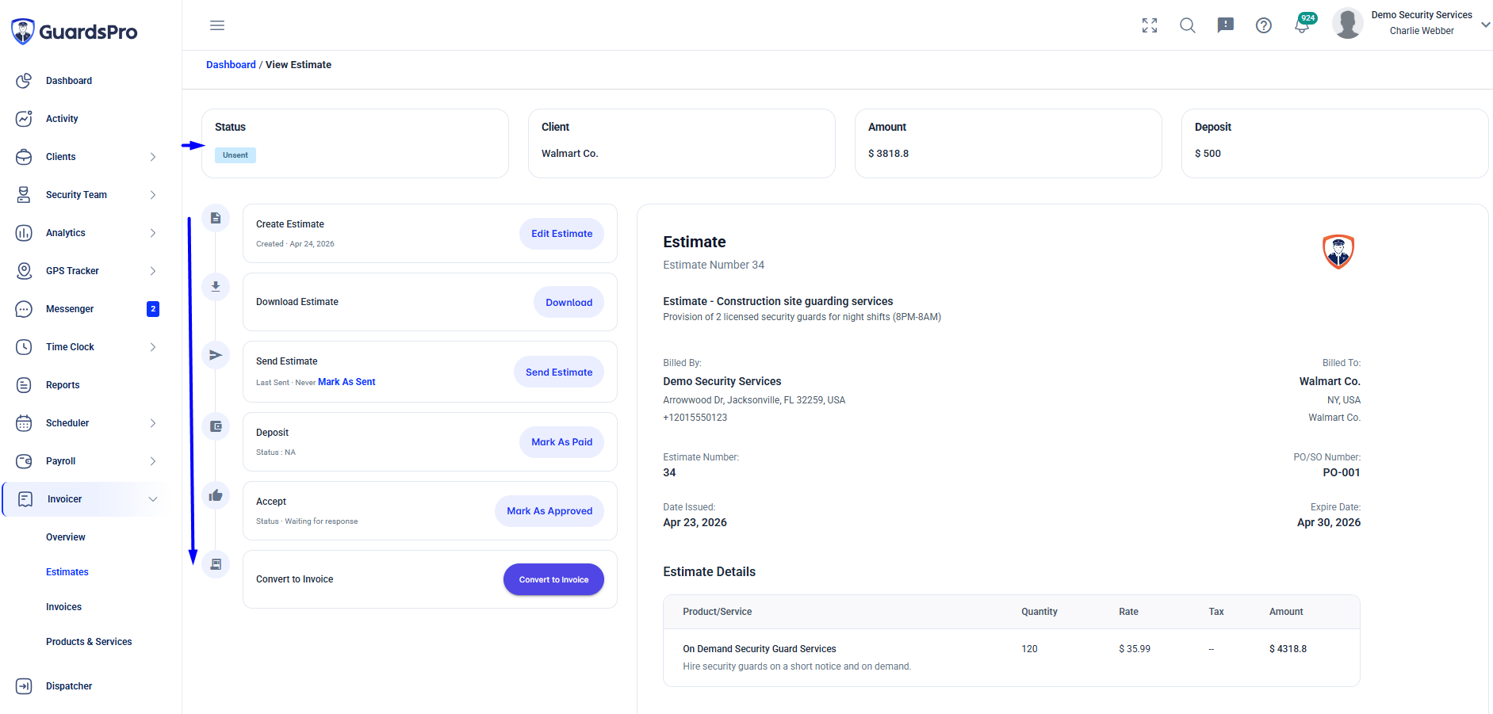Click the company logo on the estimate
The width and height of the screenshot is (1493, 714).
[x=1338, y=252]
